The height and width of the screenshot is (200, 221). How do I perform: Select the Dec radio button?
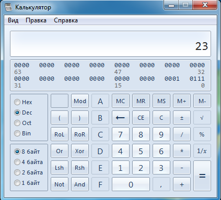coord(23,113)
